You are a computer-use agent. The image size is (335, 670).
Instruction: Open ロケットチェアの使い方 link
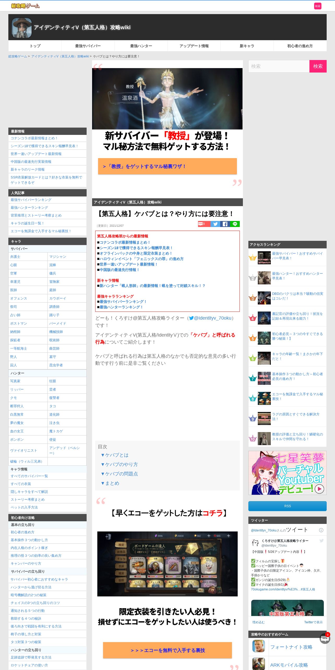[x=29, y=665]
